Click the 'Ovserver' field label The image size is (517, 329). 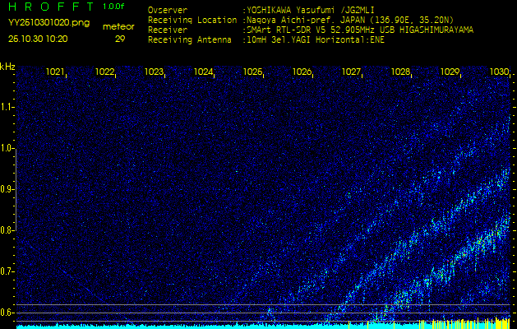(x=168, y=10)
